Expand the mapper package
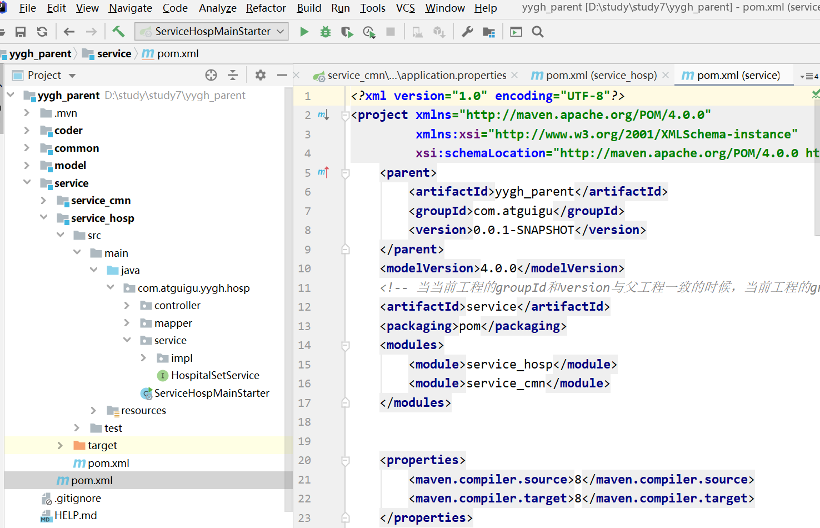Screen dimensions: 820x528 [x=127, y=322]
